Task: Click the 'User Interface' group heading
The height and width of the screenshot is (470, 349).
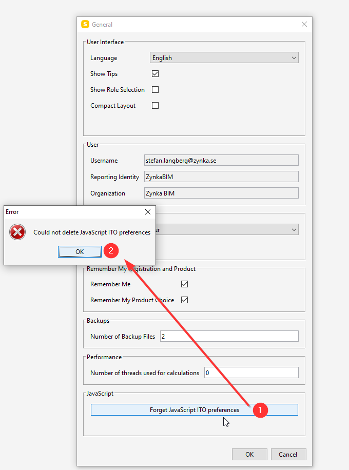Action: coord(105,42)
